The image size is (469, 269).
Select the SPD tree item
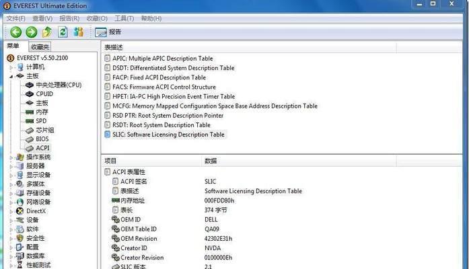pos(41,121)
